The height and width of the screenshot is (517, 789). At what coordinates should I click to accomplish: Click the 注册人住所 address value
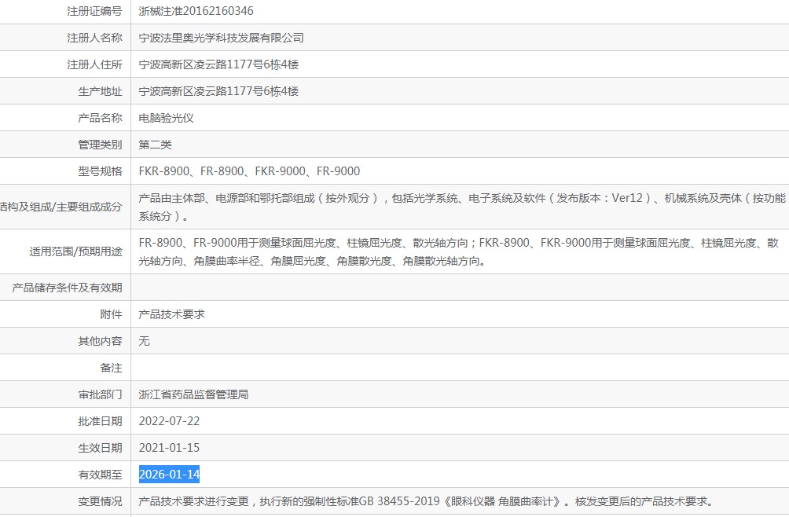coord(218,64)
